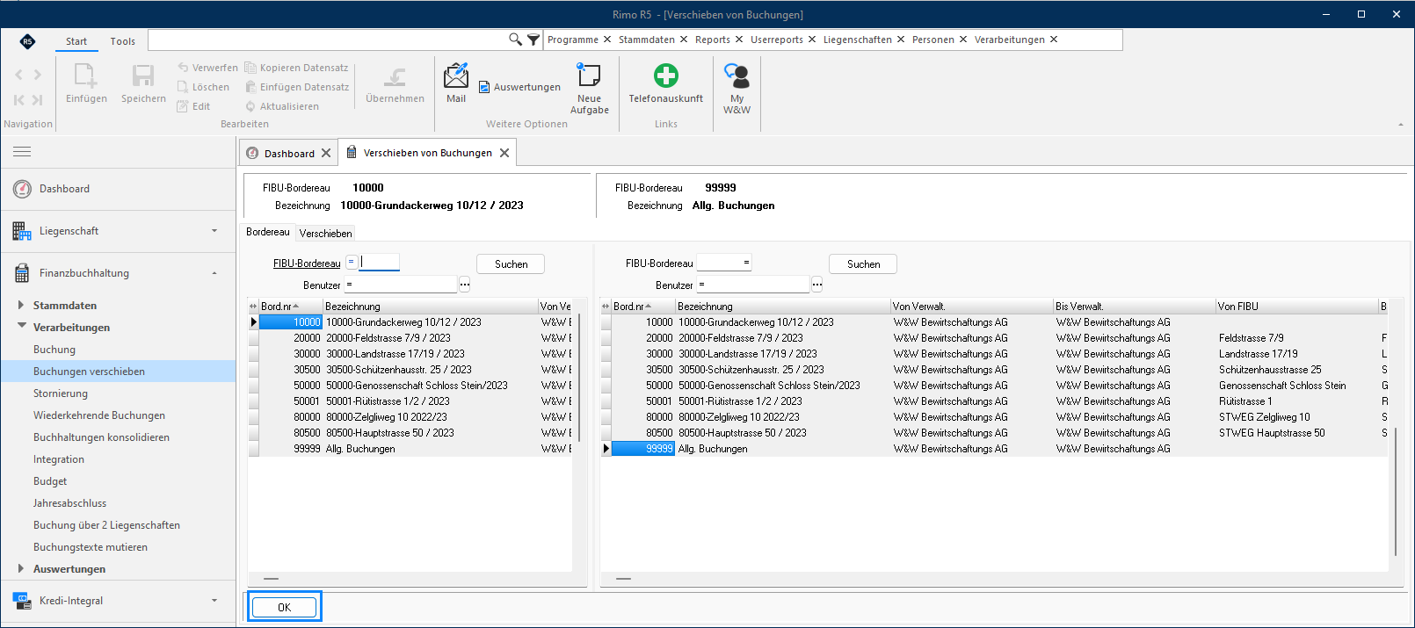1415x628 pixels.
Task: Click the left panel Suchen button
Action: click(511, 264)
